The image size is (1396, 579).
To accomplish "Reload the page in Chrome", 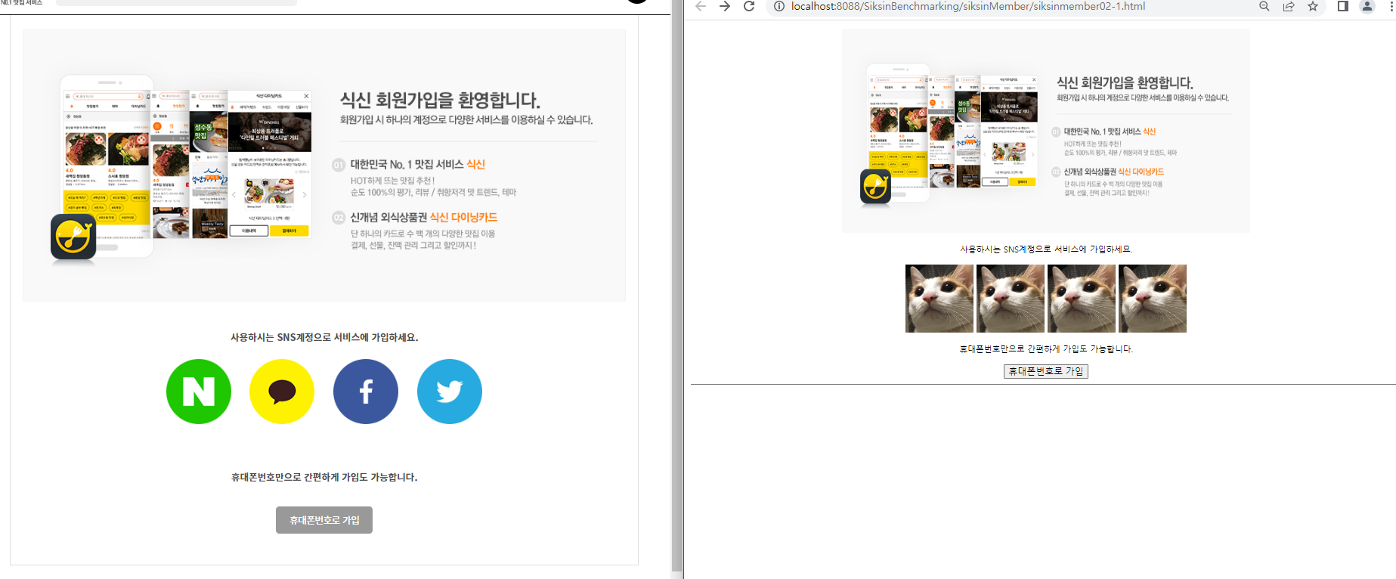I will tap(749, 7).
